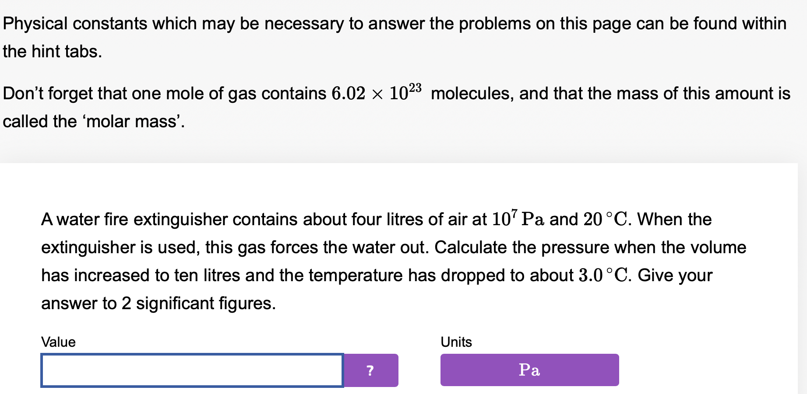
Task: Click the hint tabs reference text
Action: click(x=52, y=51)
